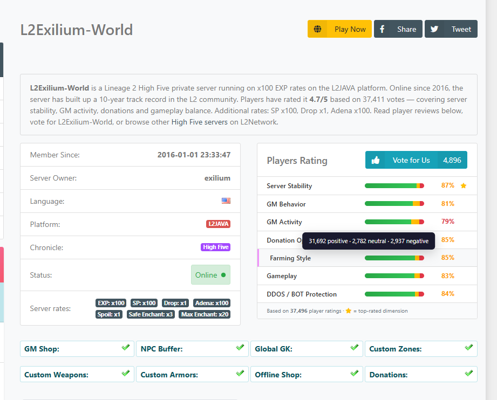The image size is (497, 400).
Task: Open the Play Now button
Action: click(339, 29)
